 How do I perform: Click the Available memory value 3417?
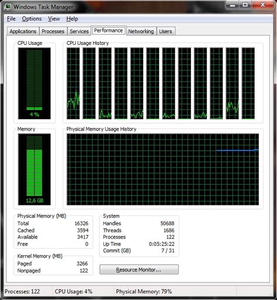click(x=83, y=237)
